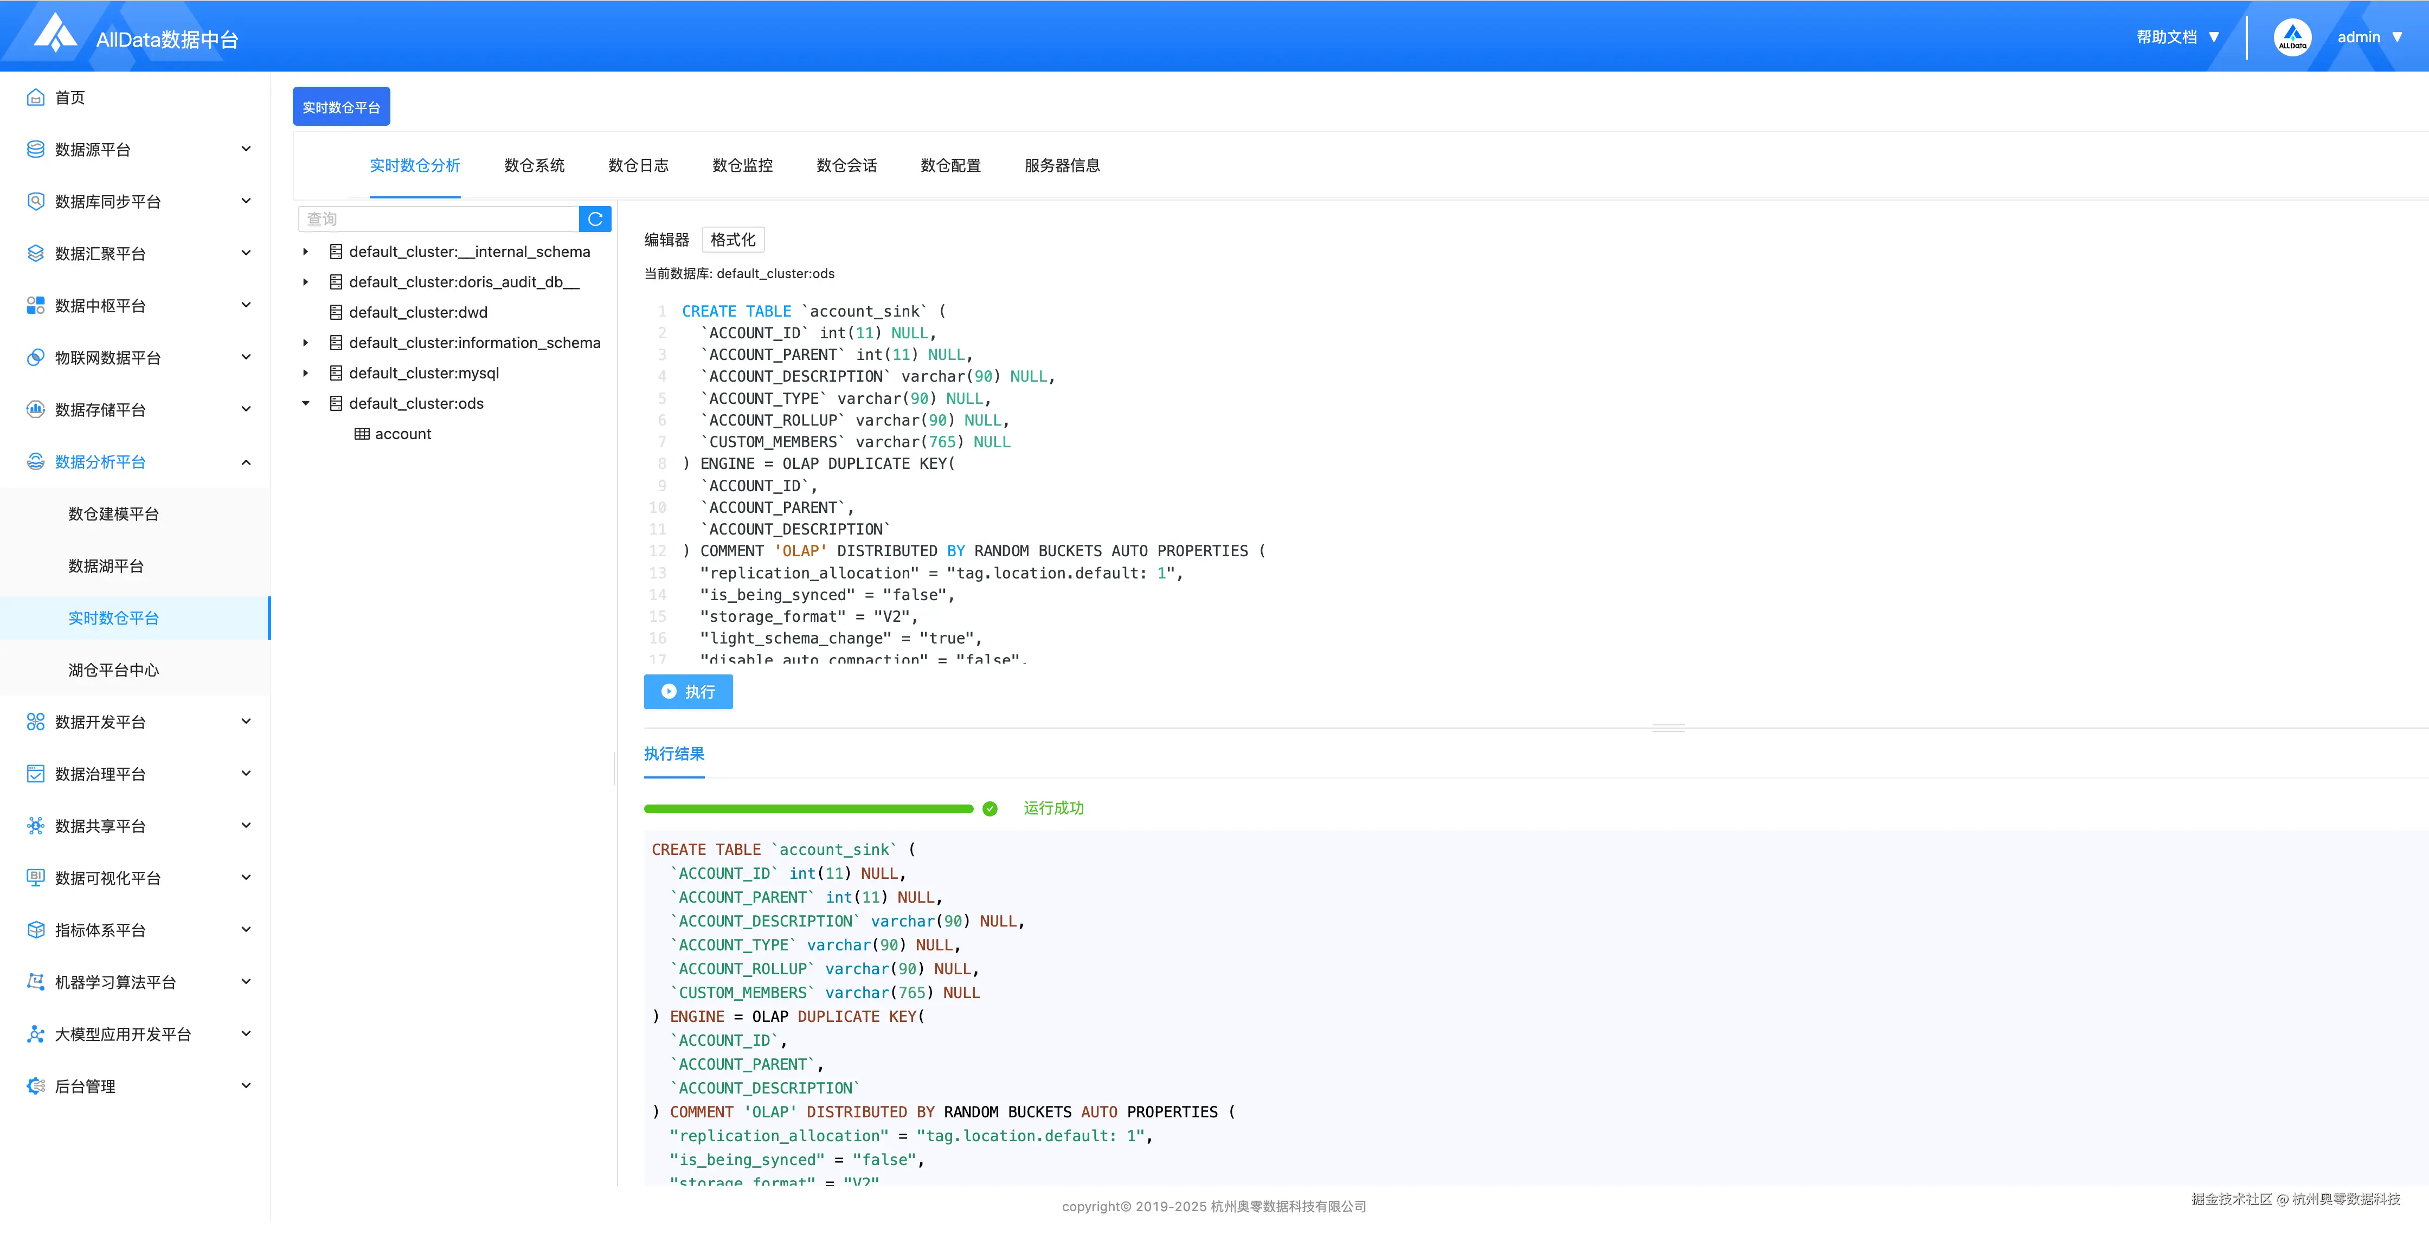Click the 数据开发平台 sidebar icon

(36, 721)
